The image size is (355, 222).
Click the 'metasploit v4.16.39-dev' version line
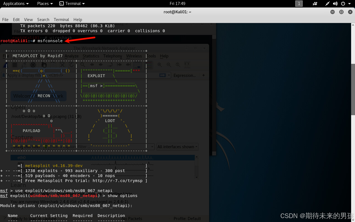pos(54,166)
